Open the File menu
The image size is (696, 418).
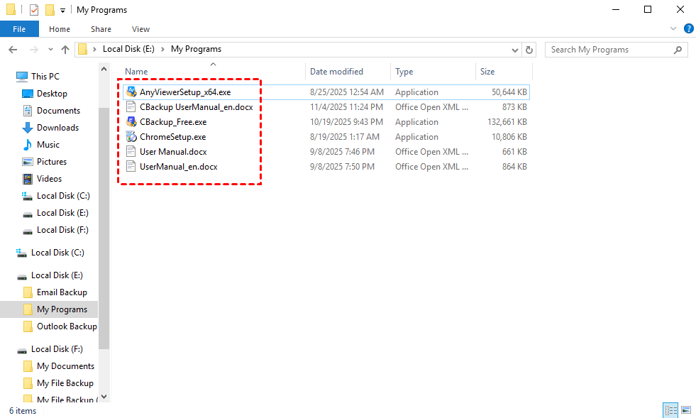pos(19,29)
